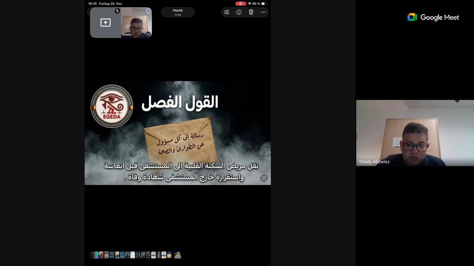
Task: Click the Heute 17:51 date pill
Action: 178,12
